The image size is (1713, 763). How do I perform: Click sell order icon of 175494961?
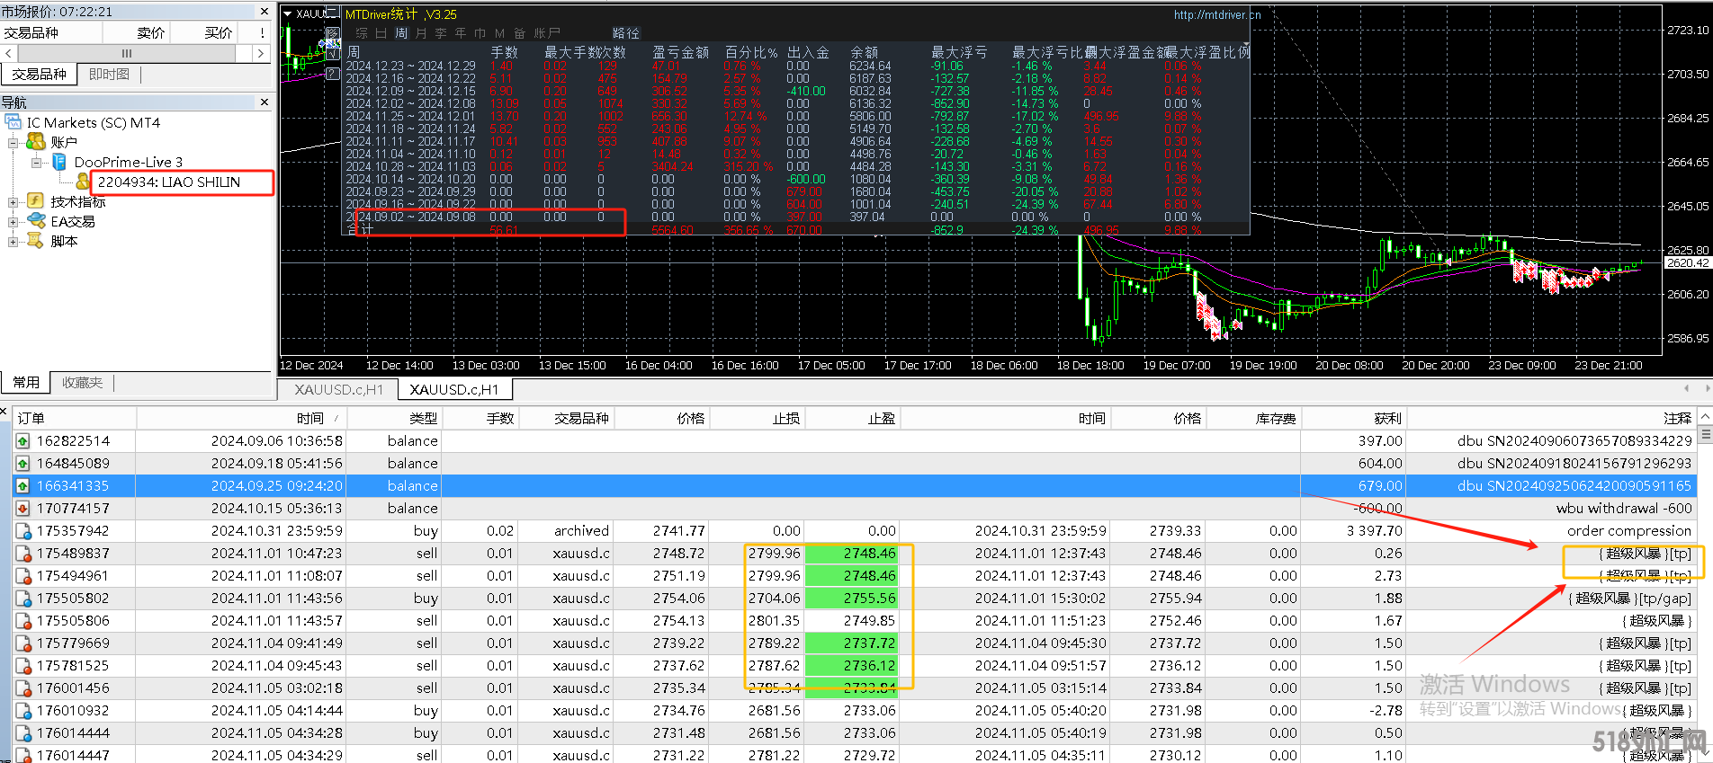pyautogui.click(x=22, y=576)
